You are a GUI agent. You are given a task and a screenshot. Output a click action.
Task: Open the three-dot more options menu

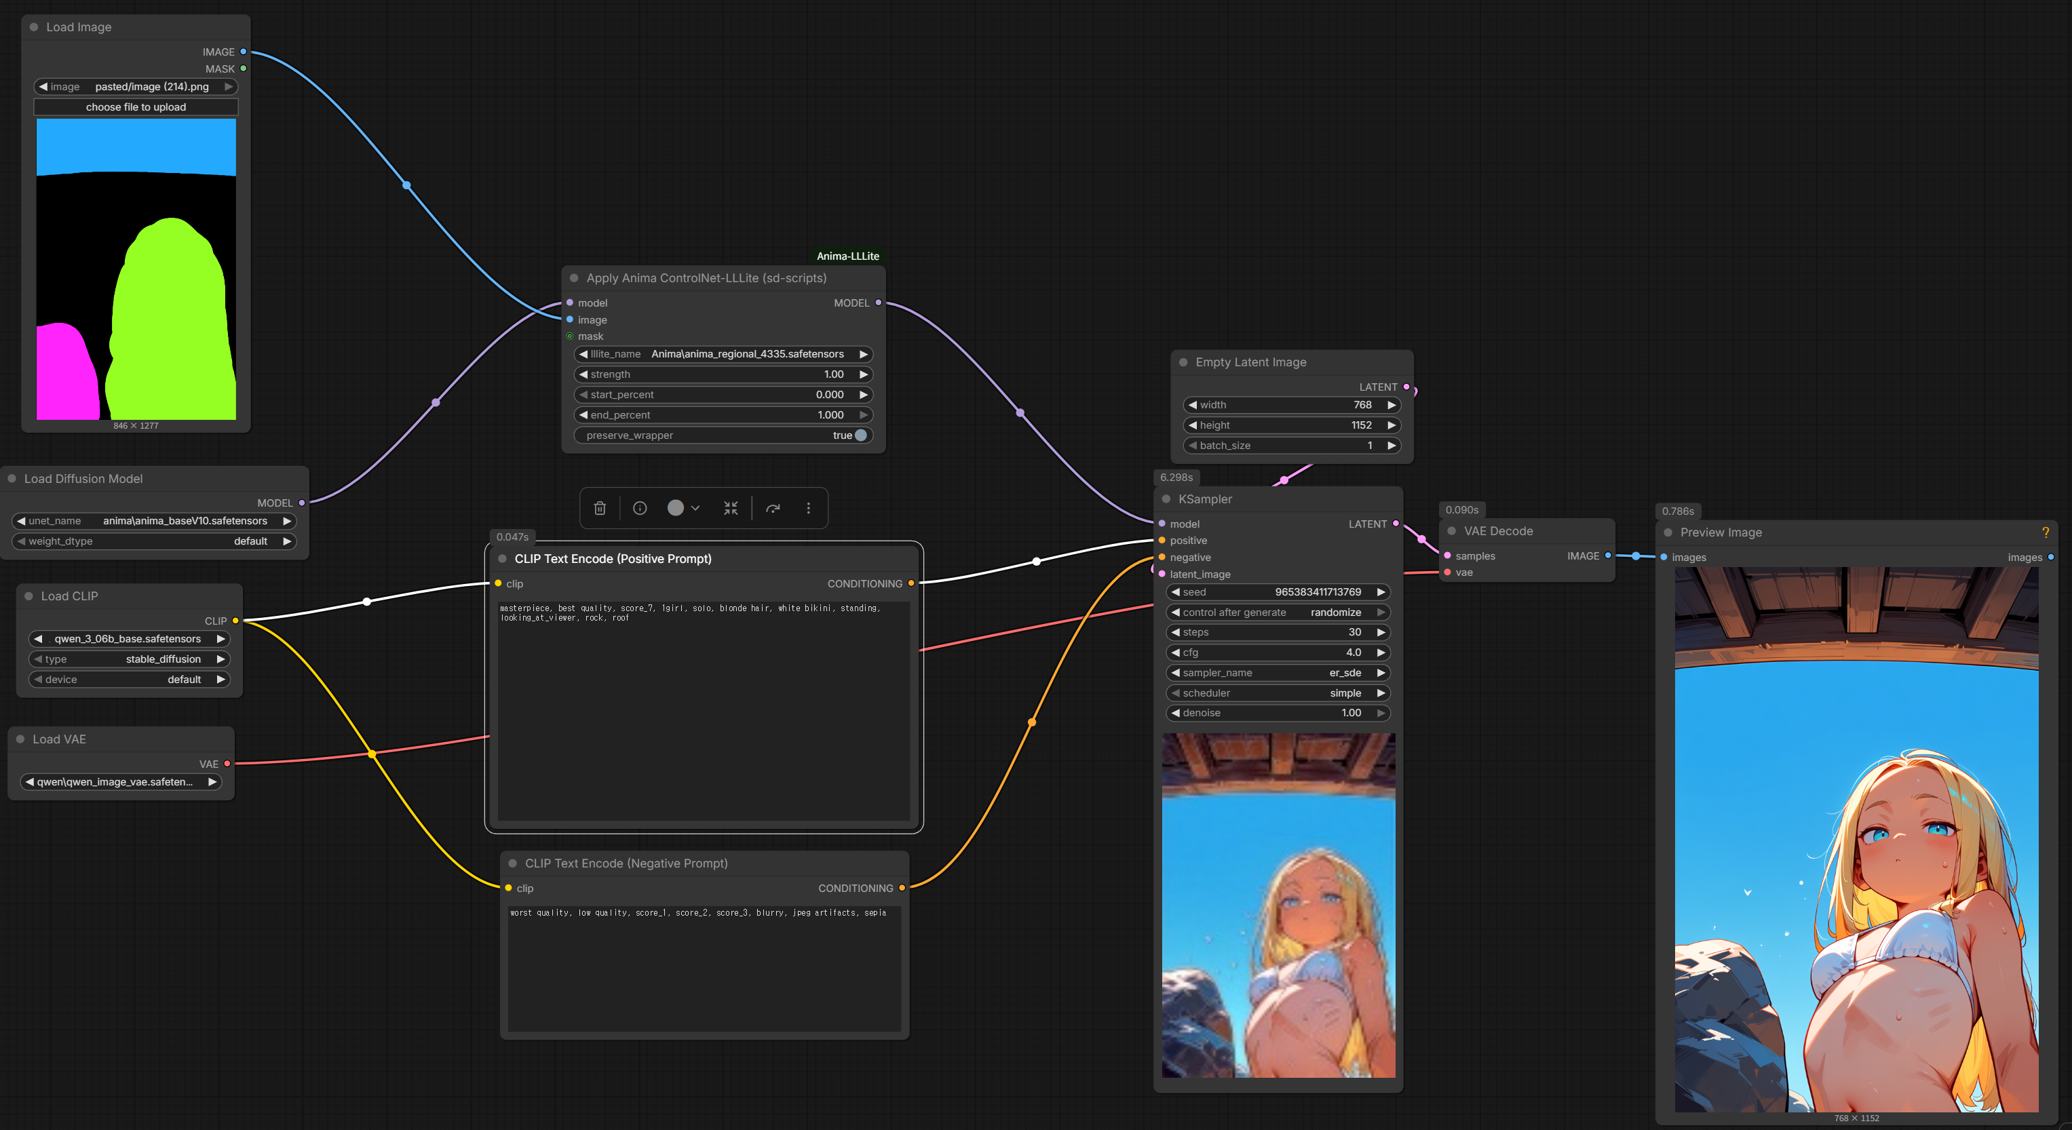808,508
